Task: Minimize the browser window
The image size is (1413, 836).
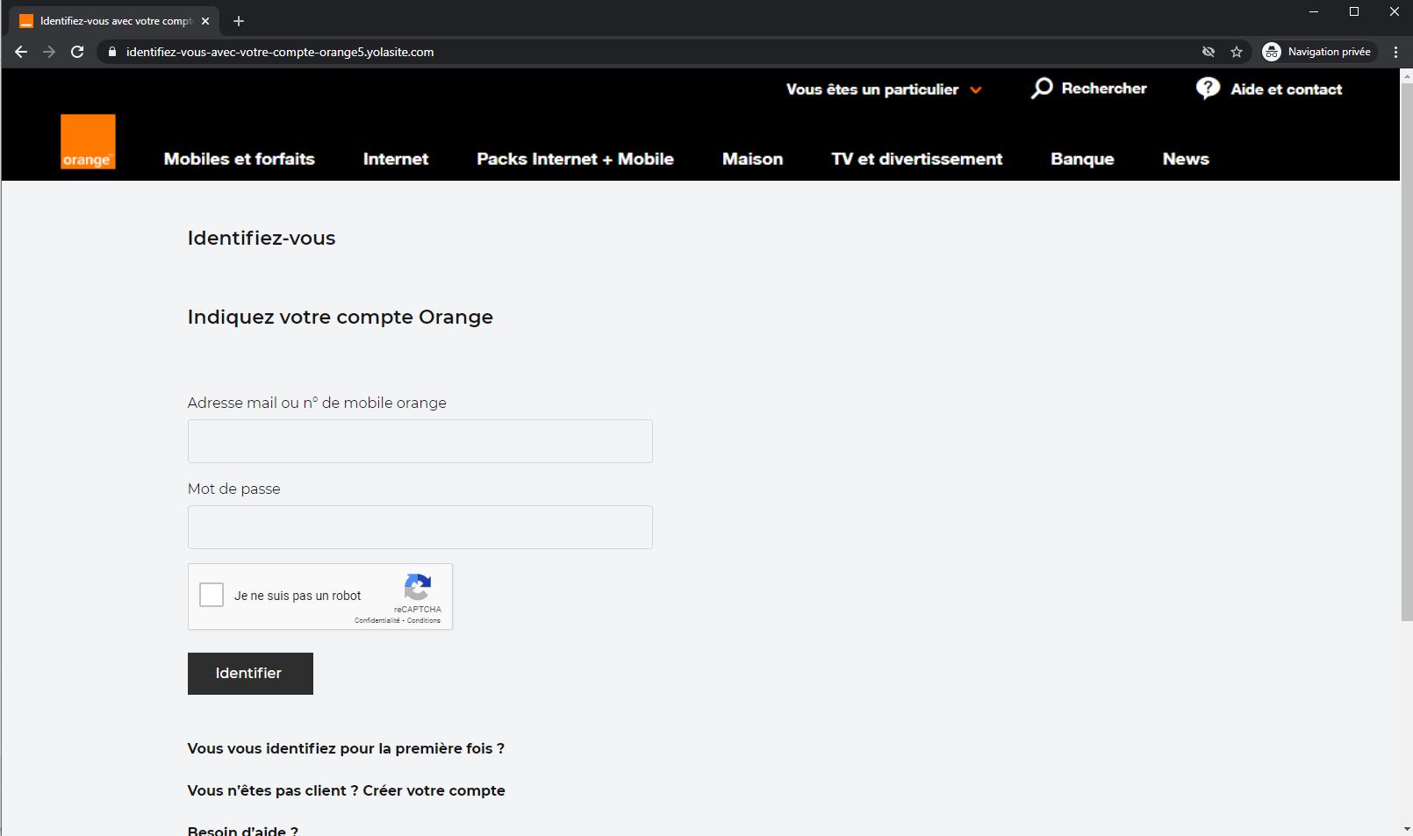Action: (x=1314, y=11)
